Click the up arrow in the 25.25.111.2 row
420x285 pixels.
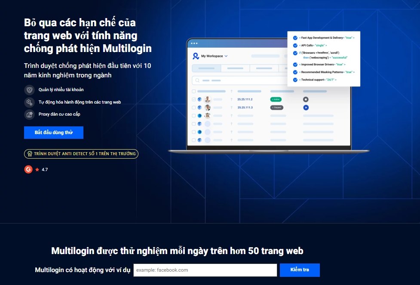231,99
